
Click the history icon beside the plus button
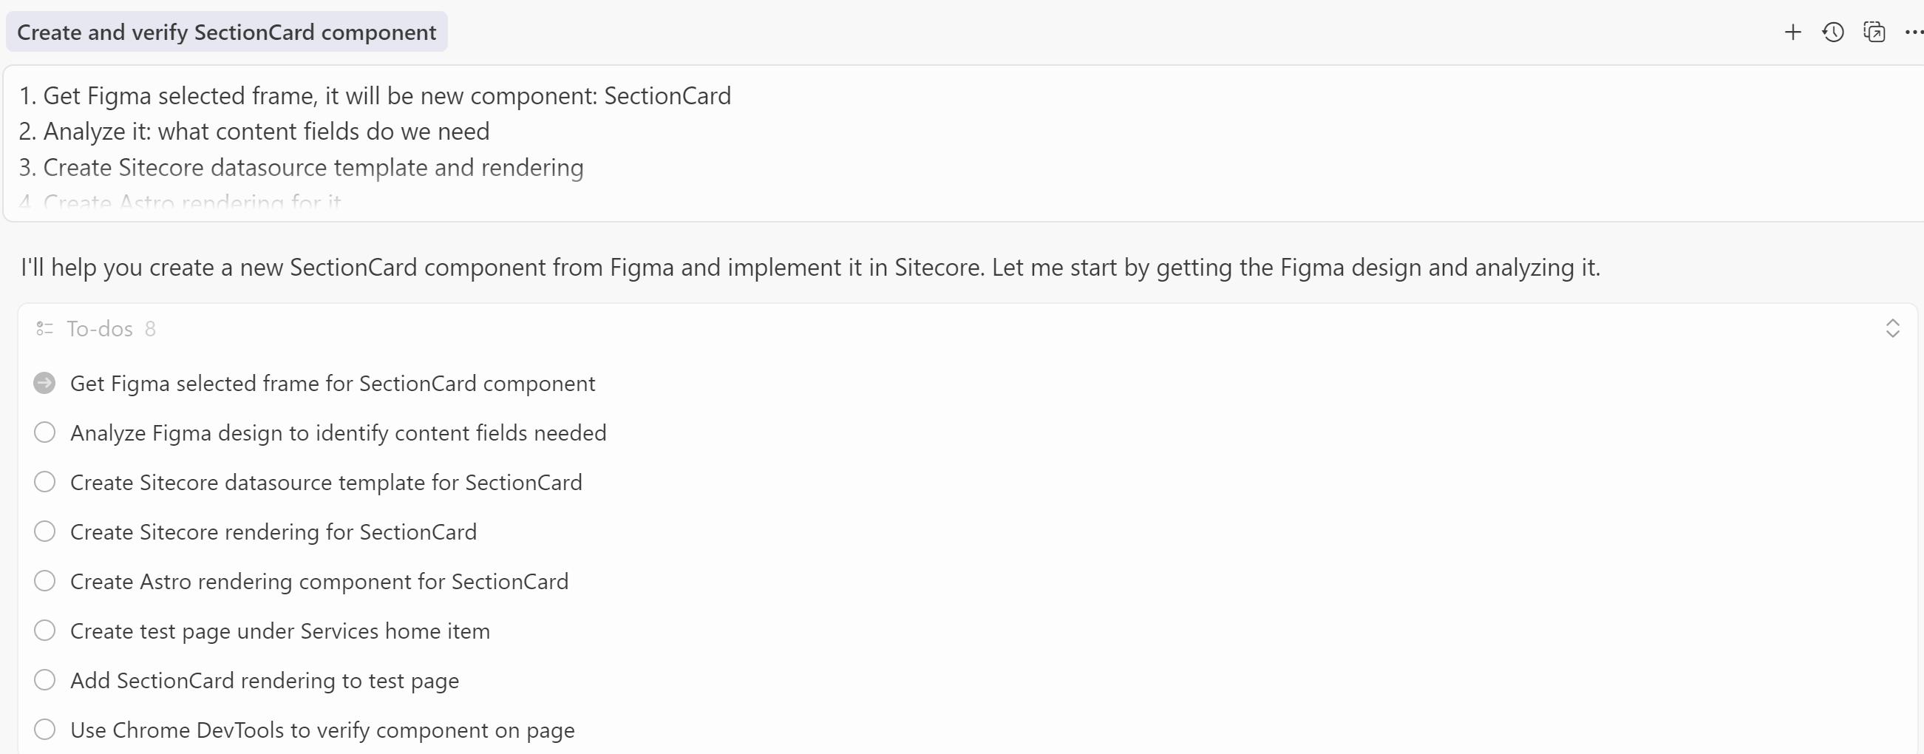(x=1834, y=32)
